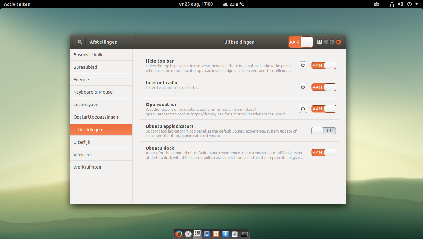This screenshot has width=423, height=239.
Task: Open the Uiterlijk section
Action: (x=101, y=142)
